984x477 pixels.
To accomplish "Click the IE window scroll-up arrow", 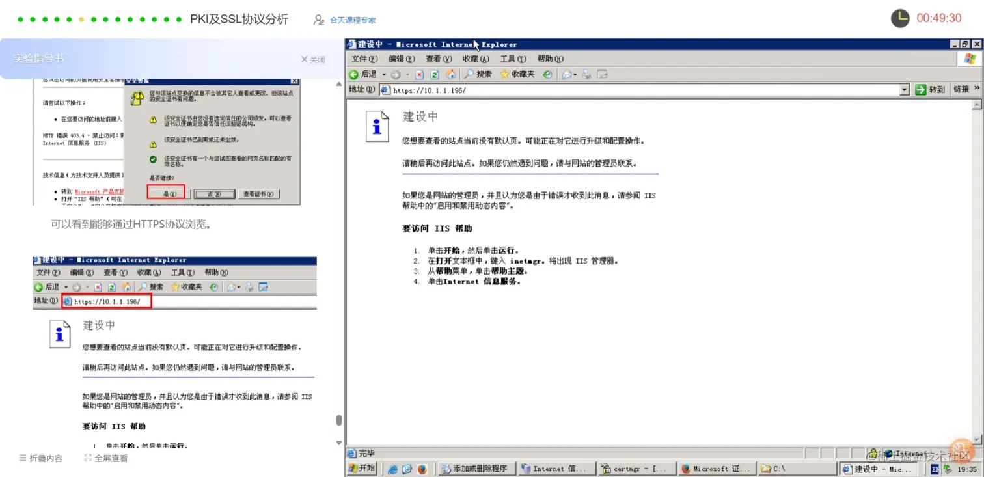I will [977, 104].
